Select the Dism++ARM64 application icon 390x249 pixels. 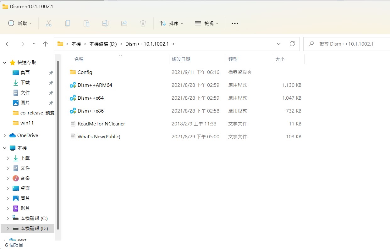[x=73, y=85]
